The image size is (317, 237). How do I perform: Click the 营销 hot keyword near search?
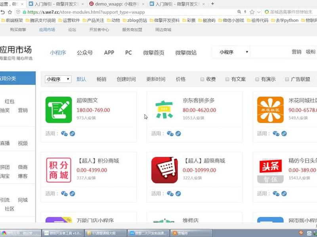tap(296, 52)
